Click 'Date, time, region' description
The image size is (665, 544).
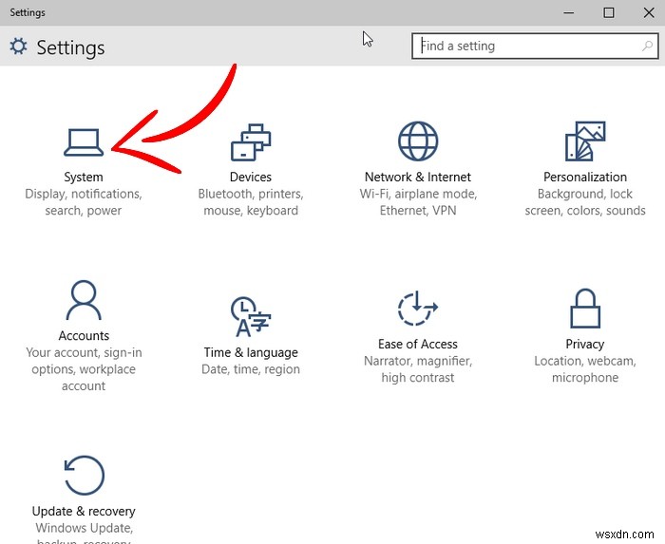click(251, 369)
